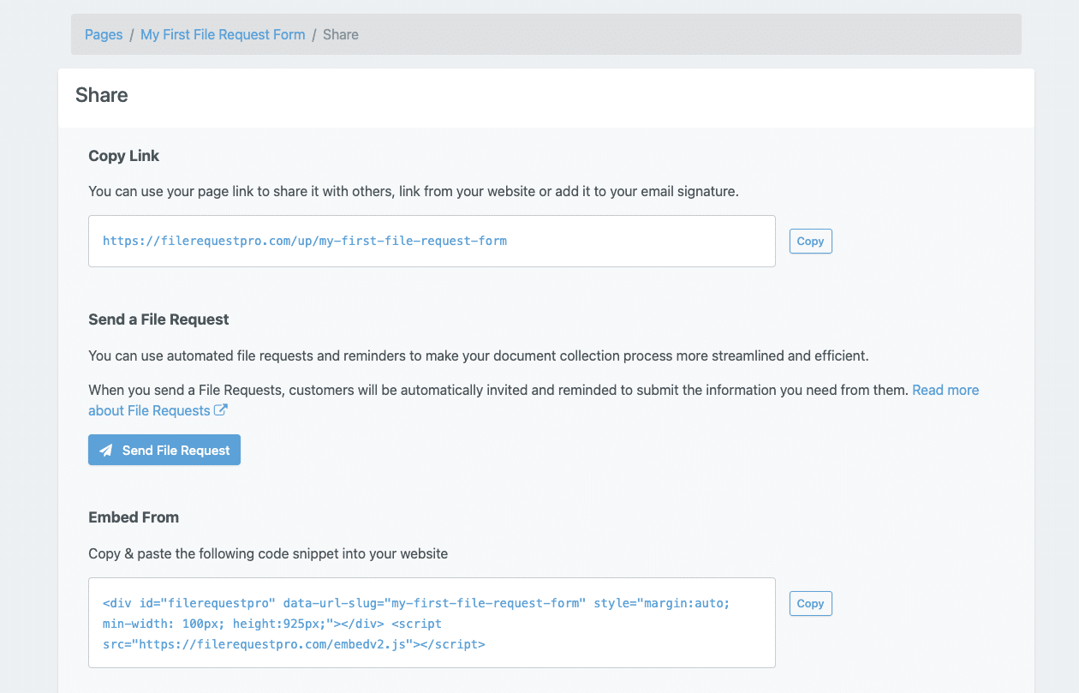Copy the page link with Copy button
The height and width of the screenshot is (693, 1079).
(x=810, y=241)
